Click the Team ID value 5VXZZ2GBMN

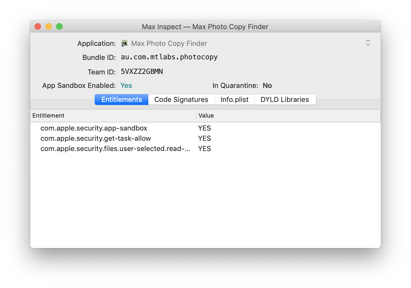point(142,71)
